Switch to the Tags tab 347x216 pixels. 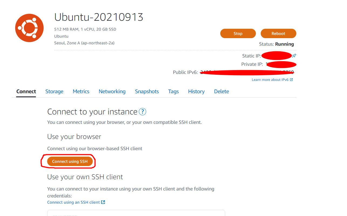(x=173, y=91)
